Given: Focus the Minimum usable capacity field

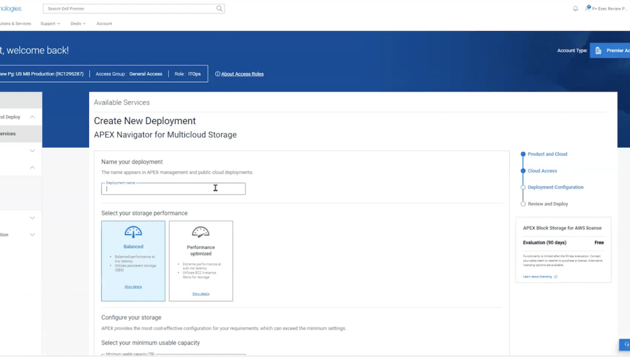Looking at the screenshot, I should pyautogui.click(x=173, y=355).
